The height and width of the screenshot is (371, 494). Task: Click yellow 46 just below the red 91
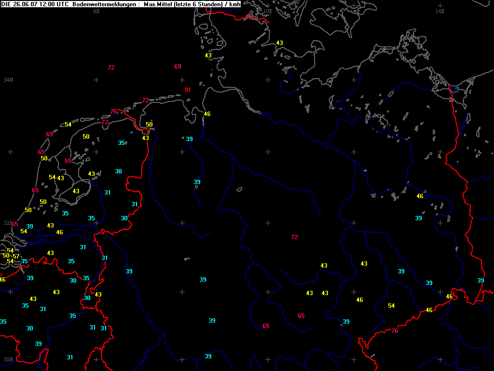coord(207,114)
